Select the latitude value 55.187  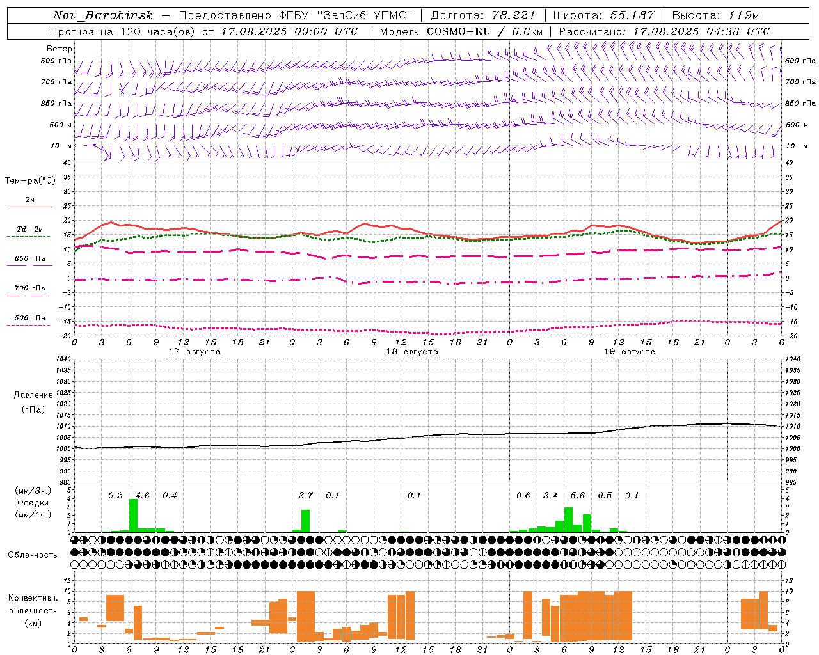pyautogui.click(x=632, y=15)
